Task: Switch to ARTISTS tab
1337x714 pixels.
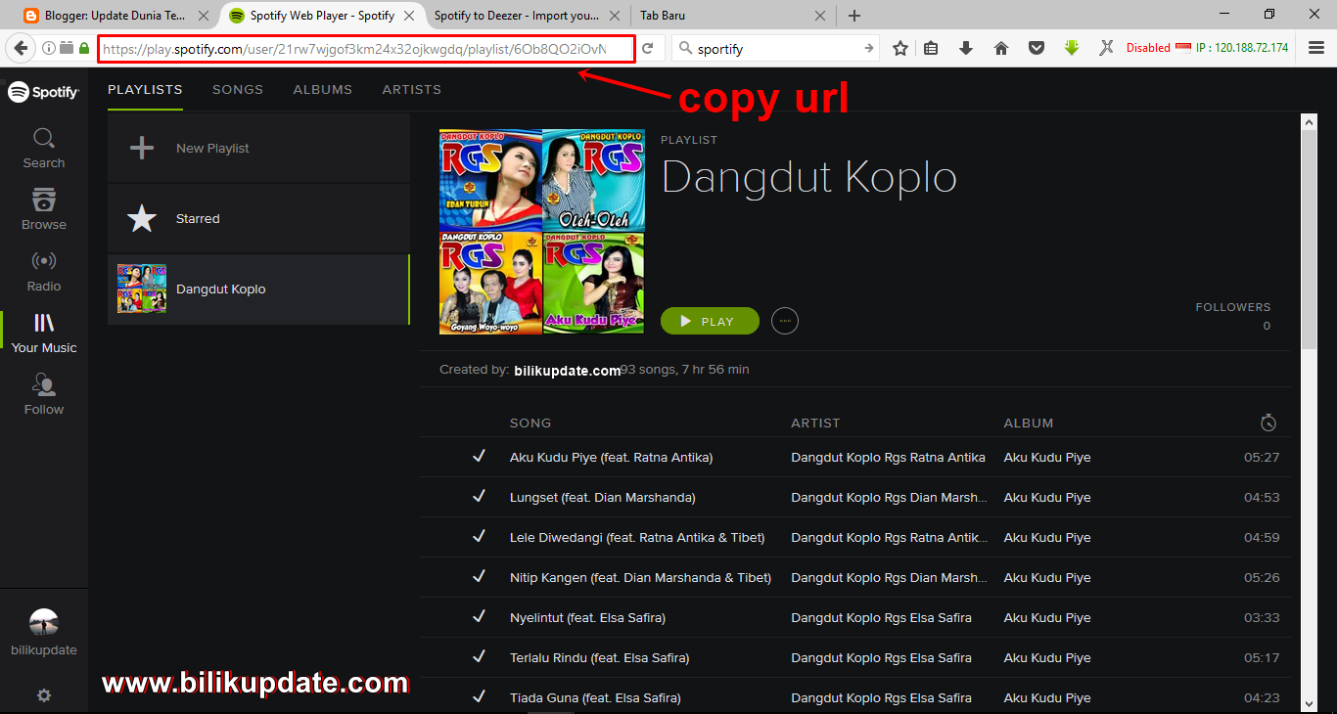Action: (412, 89)
